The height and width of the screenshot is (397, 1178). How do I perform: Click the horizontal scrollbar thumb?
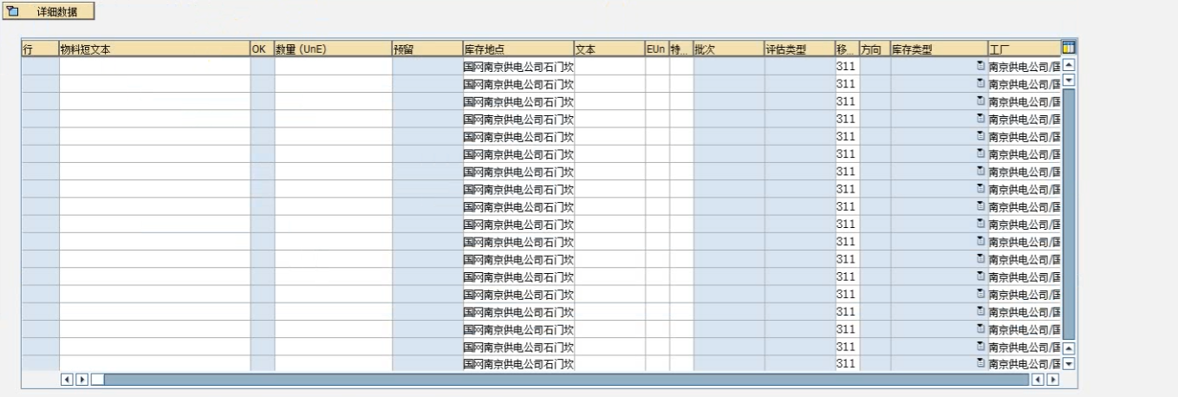coord(563,380)
